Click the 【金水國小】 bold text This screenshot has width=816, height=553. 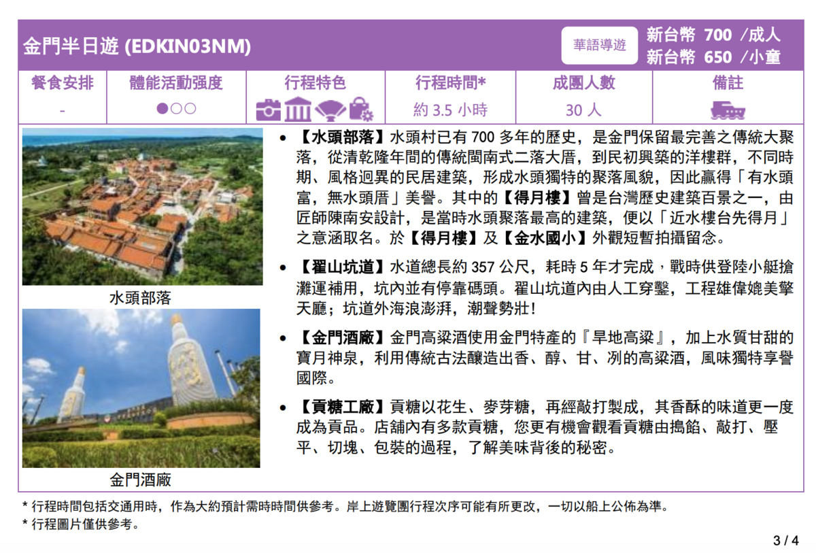tap(546, 239)
